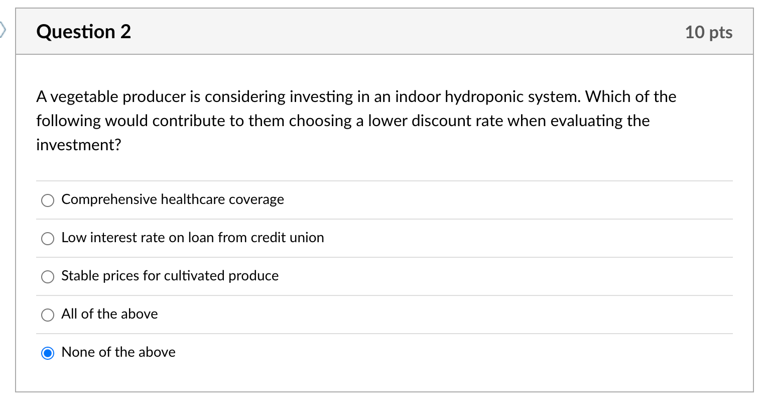Choose the "Low interest rate" radio circle
Image resolution: width=765 pixels, height=408 pixels.
pos(48,239)
